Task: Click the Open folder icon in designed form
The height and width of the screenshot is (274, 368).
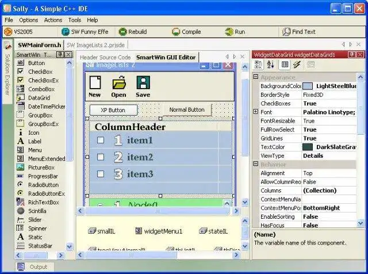Action: pyautogui.click(x=119, y=83)
